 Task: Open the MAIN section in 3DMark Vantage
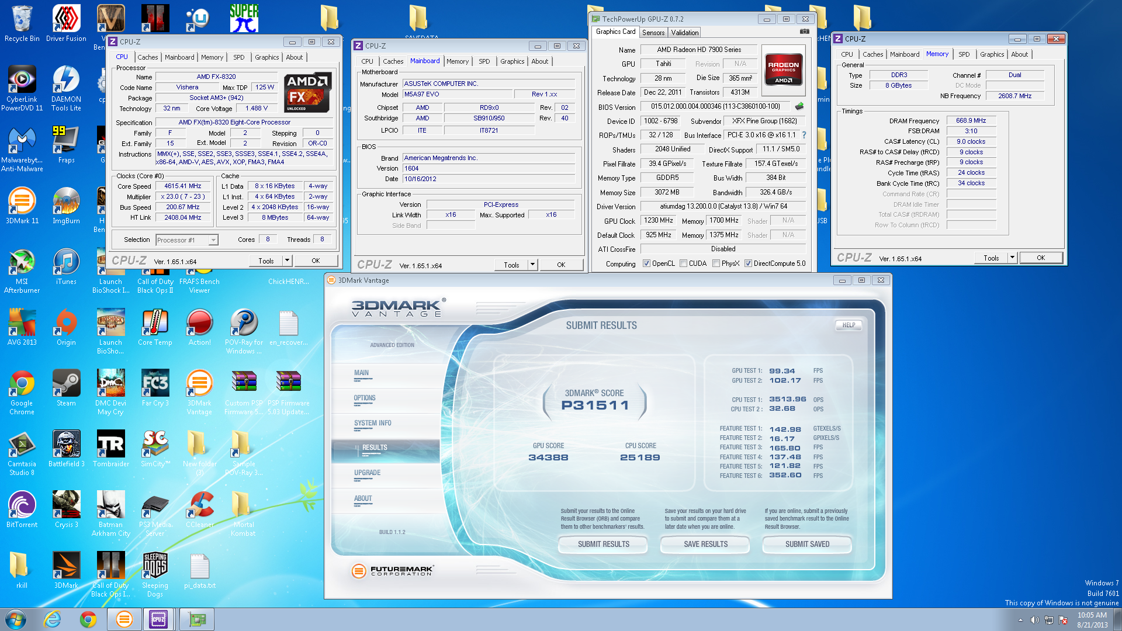tap(361, 373)
